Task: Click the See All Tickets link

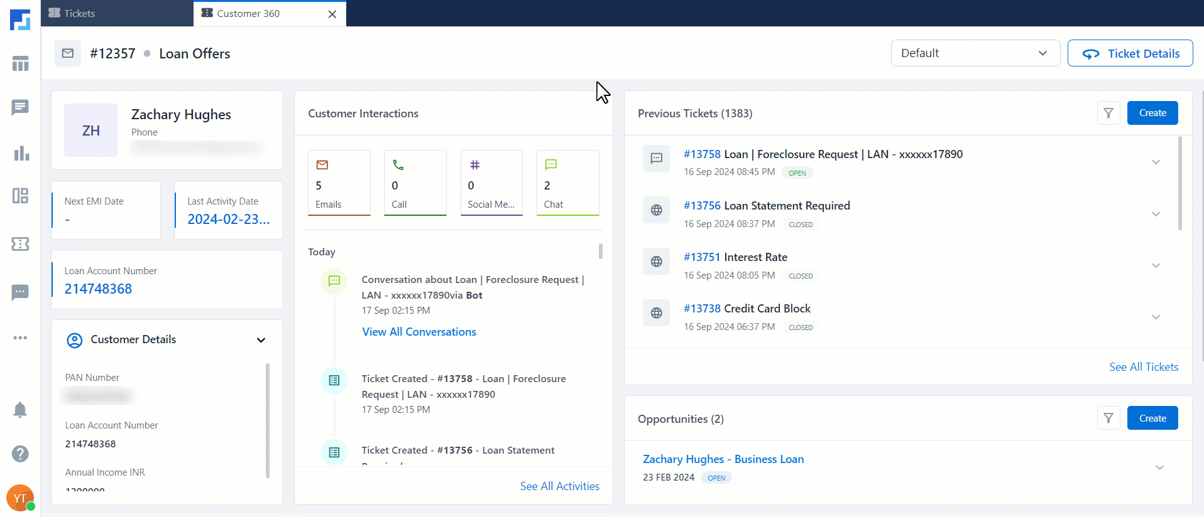Action: pyautogui.click(x=1143, y=367)
